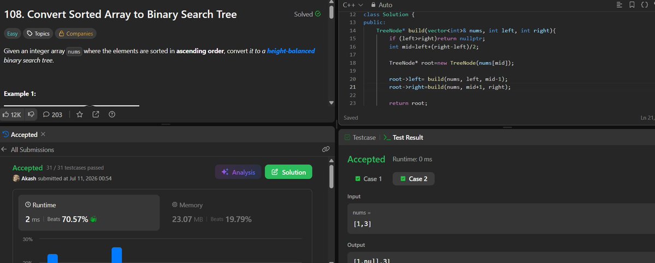Image resolution: width=655 pixels, height=263 pixels.
Task: Click the taller blue bar in runtime chart
Action: pyautogui.click(x=116, y=255)
